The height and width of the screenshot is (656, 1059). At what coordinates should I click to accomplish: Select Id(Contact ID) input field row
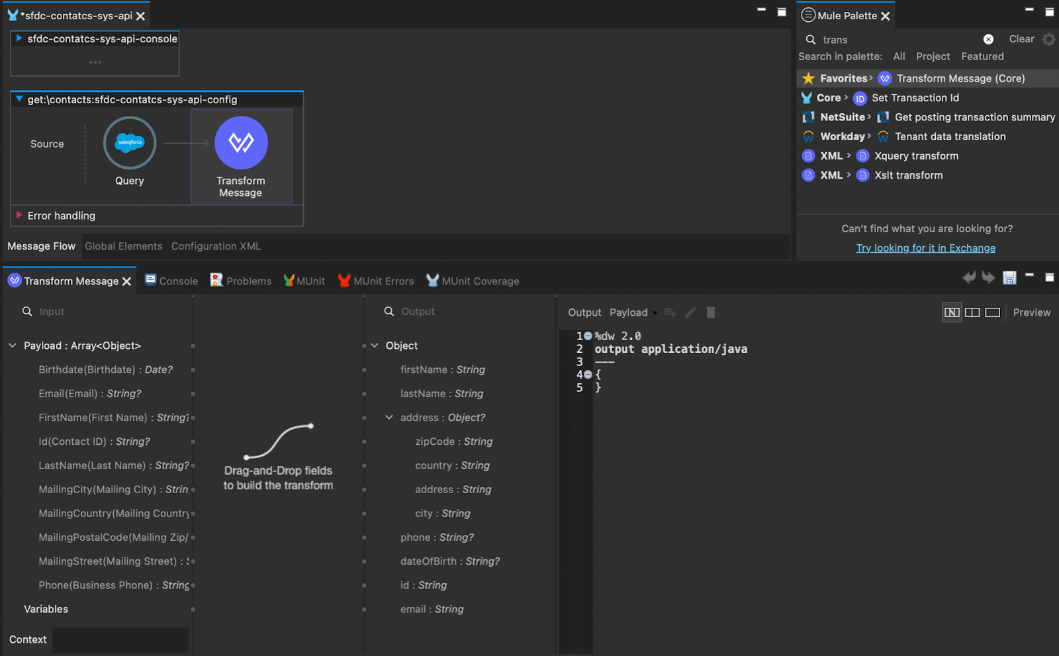click(94, 442)
